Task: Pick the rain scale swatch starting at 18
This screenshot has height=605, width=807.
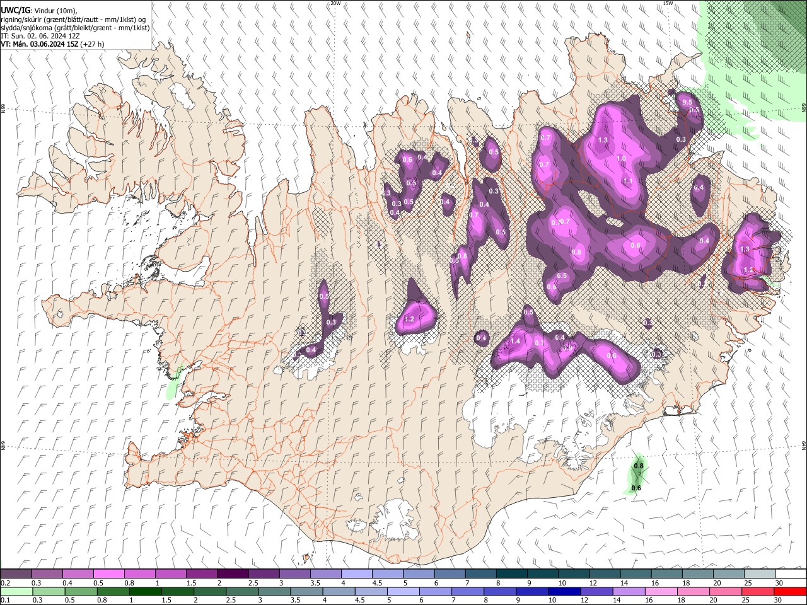Action: pos(693,591)
